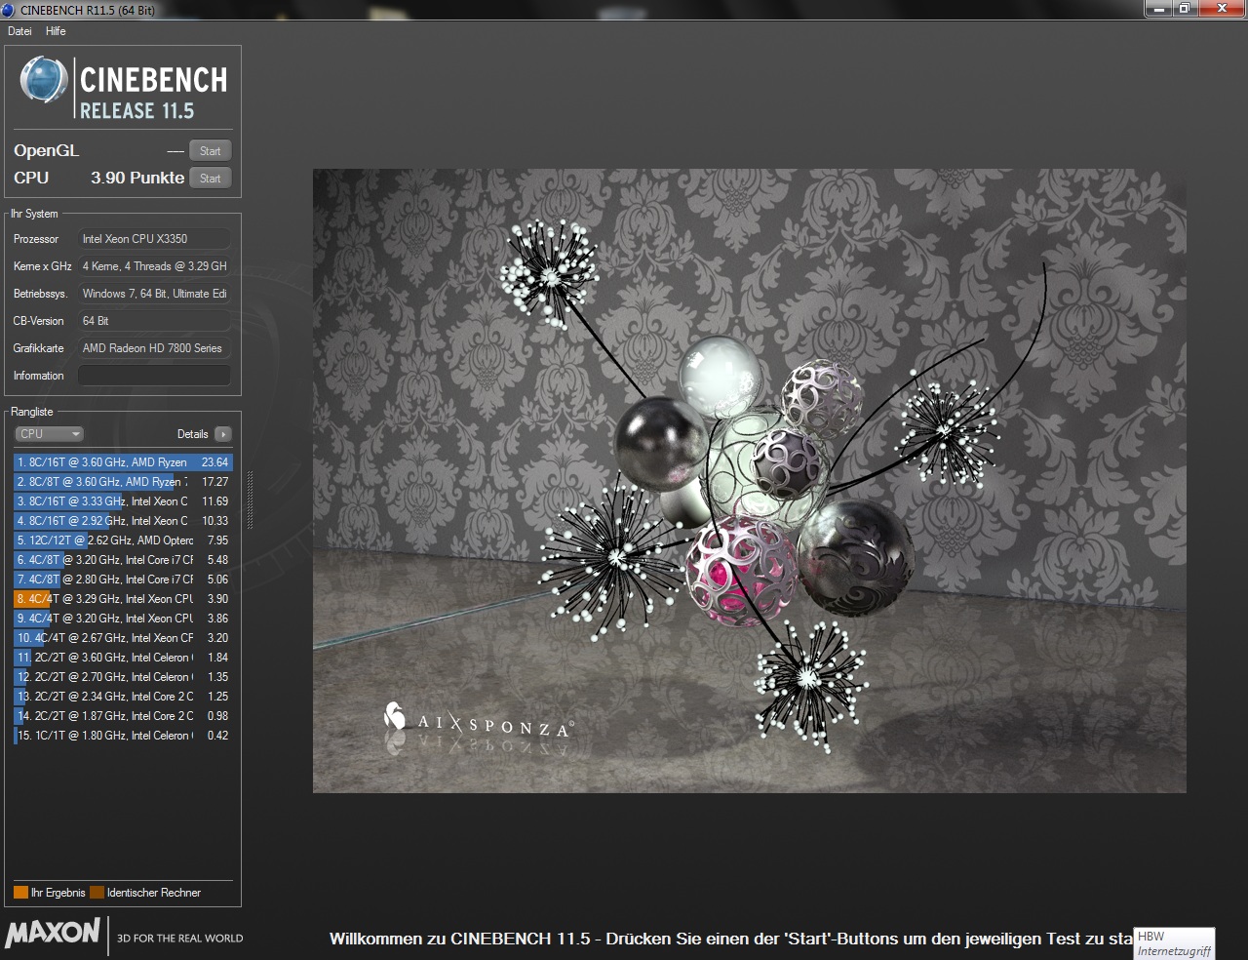Select ranking row 5 AMD Opteron 7.95

click(x=123, y=540)
